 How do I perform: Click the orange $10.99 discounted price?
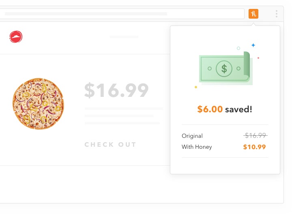point(254,147)
